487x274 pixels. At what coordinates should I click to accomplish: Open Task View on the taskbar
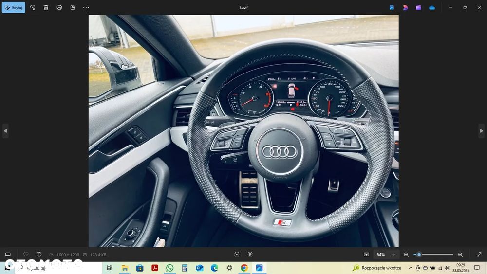[x=109, y=268]
